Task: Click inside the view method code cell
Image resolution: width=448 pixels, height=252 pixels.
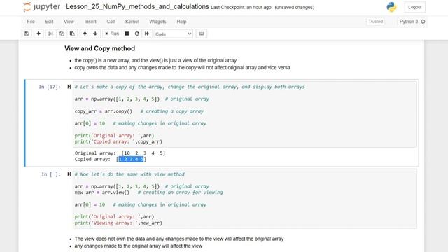Action: (244, 199)
